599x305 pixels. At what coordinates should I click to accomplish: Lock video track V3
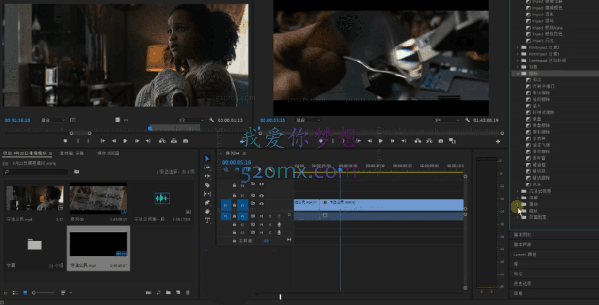coord(235,184)
